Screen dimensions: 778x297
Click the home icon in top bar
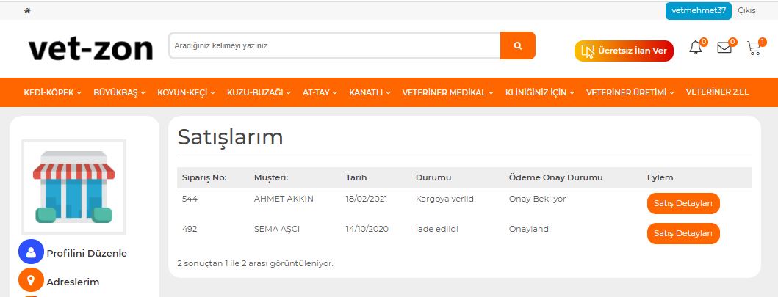pyautogui.click(x=28, y=11)
